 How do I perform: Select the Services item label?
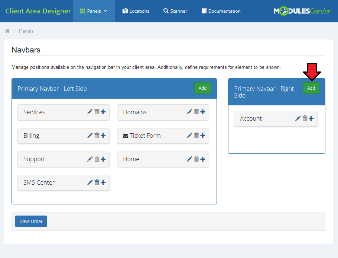point(34,112)
